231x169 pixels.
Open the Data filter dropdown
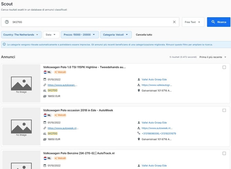51,35
